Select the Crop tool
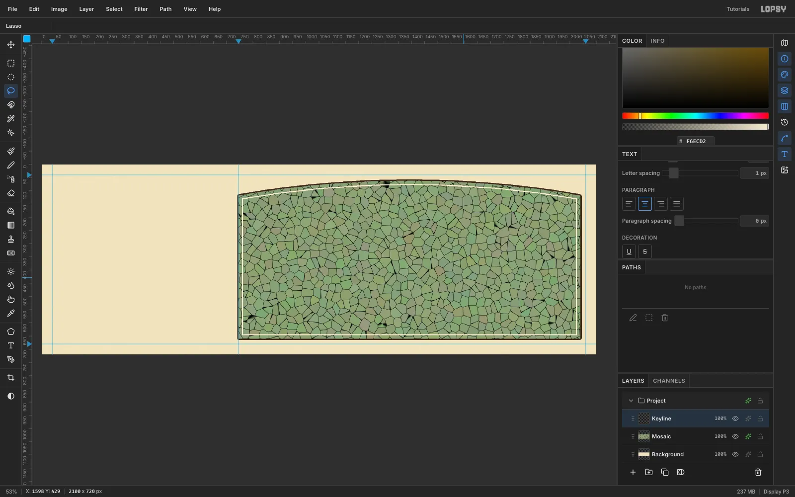Image resolution: width=795 pixels, height=497 pixels. 11,378
